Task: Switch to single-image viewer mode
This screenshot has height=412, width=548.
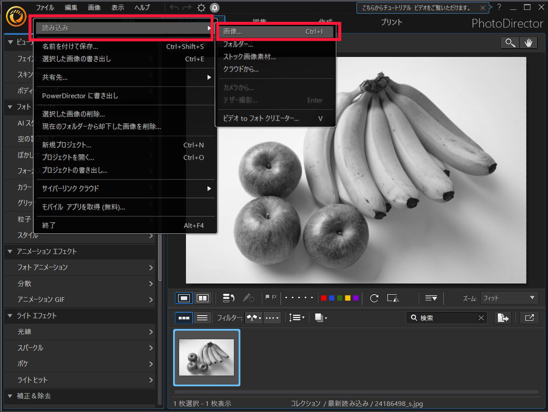Action: tap(184, 298)
